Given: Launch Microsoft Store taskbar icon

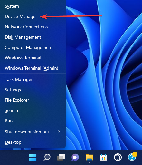Looking at the screenshot, I should click(x=104, y=158).
